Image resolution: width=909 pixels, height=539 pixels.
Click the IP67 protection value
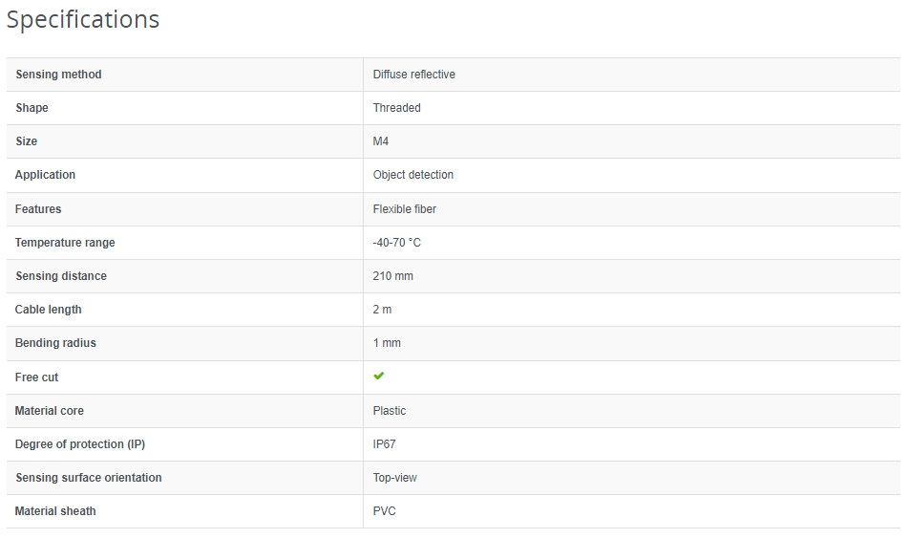tap(386, 444)
